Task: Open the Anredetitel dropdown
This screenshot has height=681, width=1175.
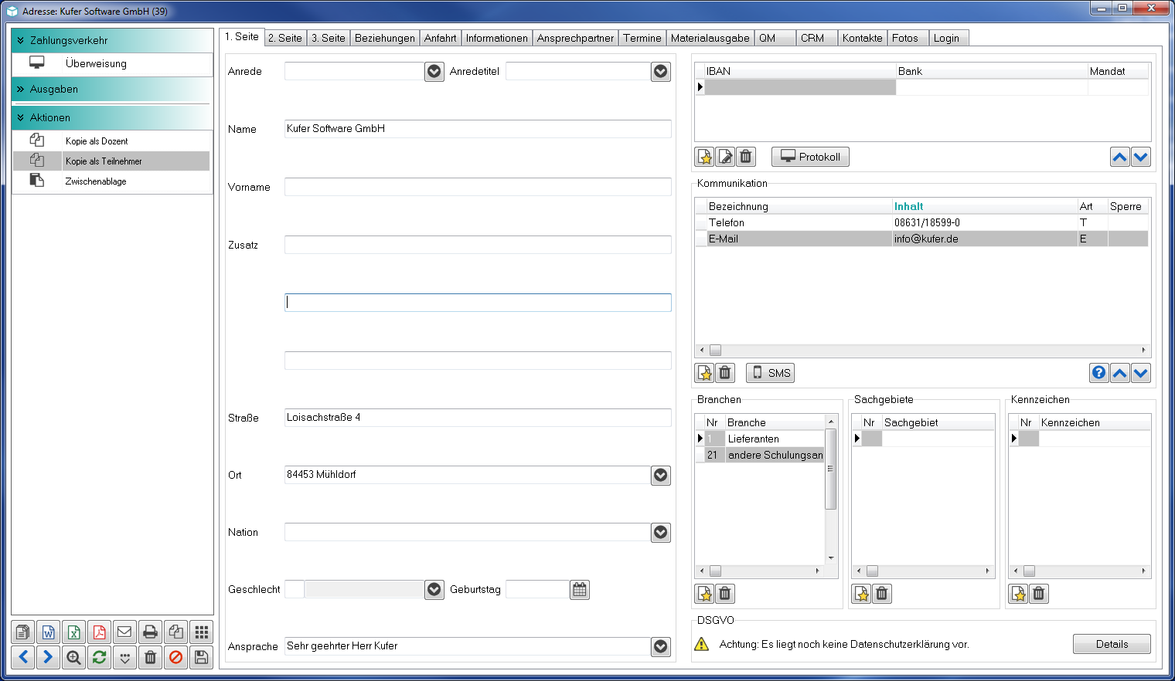Action: pos(661,72)
